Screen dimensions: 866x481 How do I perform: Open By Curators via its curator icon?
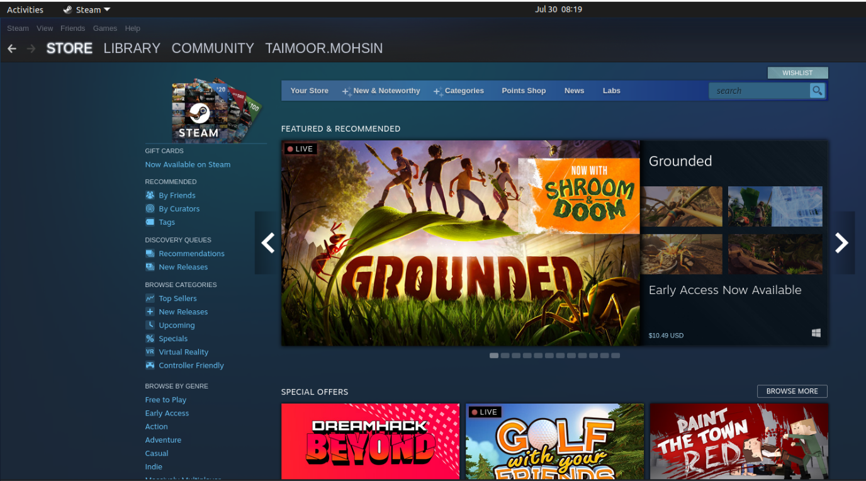tap(149, 208)
